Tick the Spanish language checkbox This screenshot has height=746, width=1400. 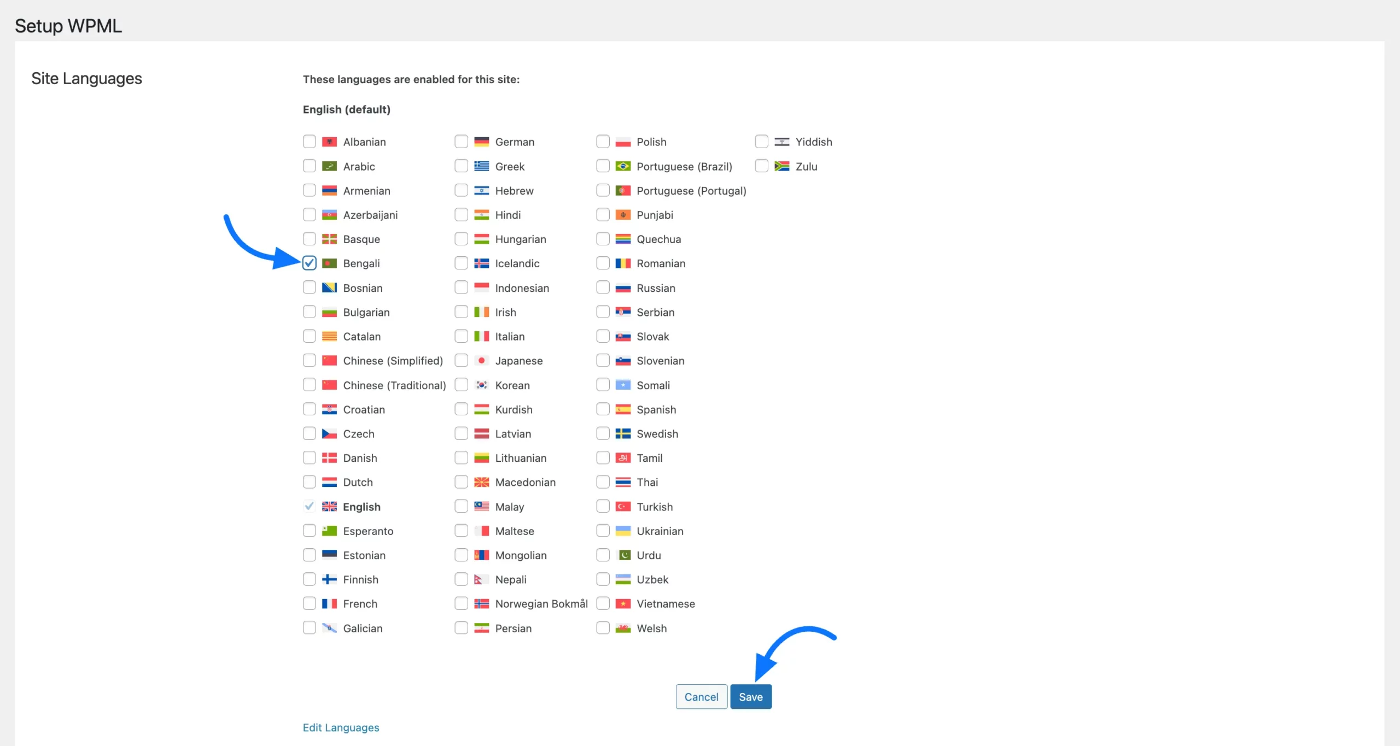coord(603,409)
